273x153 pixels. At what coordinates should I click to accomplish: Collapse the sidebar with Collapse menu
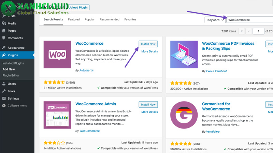point(17,106)
